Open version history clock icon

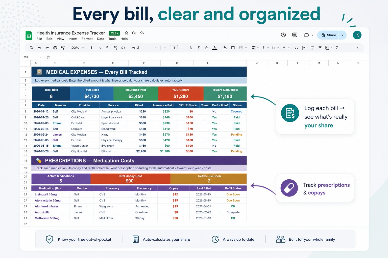tap(283, 35)
